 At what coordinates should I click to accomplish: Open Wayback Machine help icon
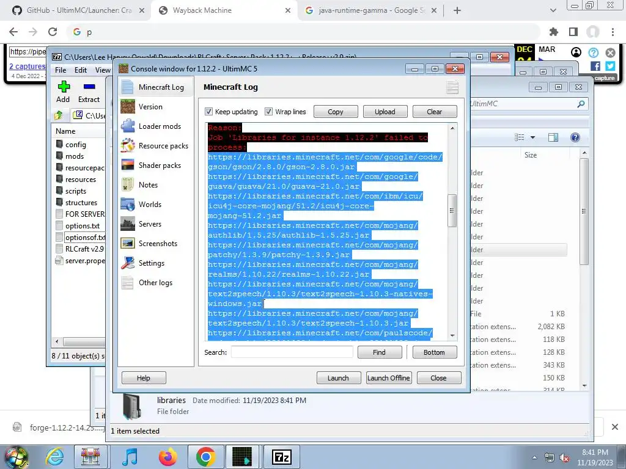[593, 53]
